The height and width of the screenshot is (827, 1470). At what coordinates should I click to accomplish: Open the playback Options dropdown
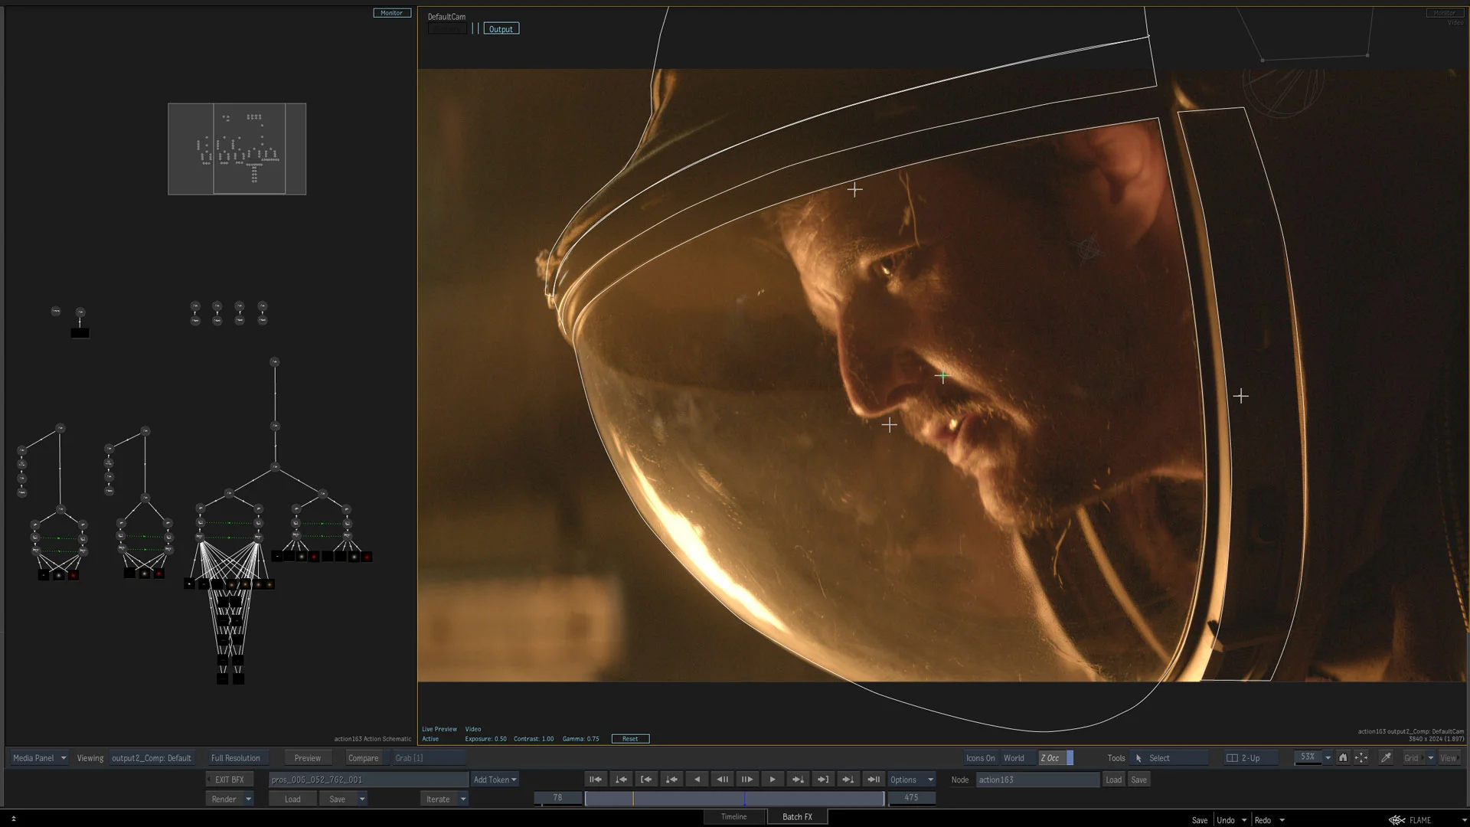pyautogui.click(x=911, y=780)
